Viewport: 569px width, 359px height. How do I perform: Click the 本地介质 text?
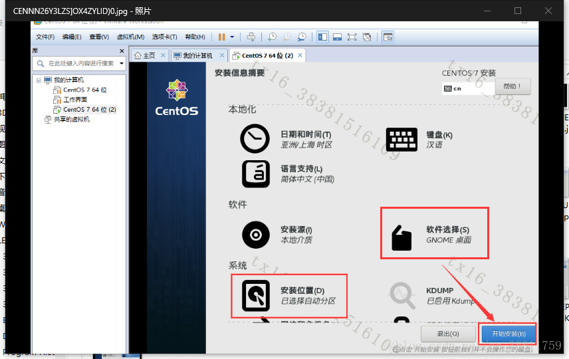point(296,240)
